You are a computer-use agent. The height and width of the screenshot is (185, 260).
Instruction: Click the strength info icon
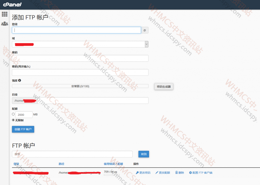[x=20, y=80]
